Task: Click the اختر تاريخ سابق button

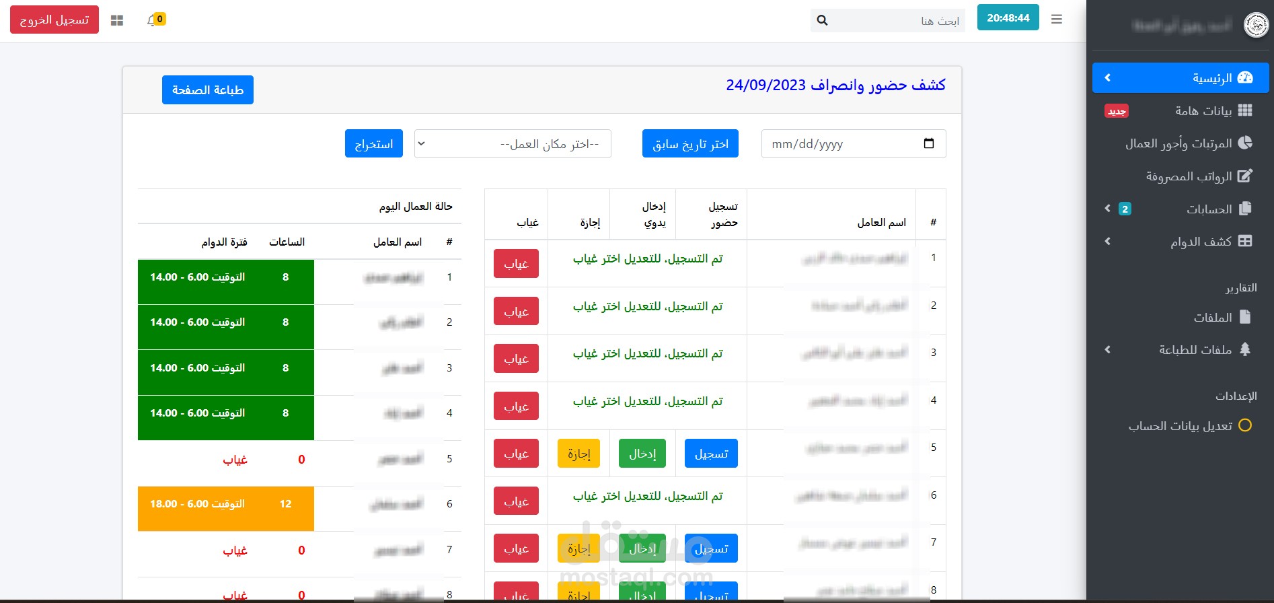Action: click(690, 144)
